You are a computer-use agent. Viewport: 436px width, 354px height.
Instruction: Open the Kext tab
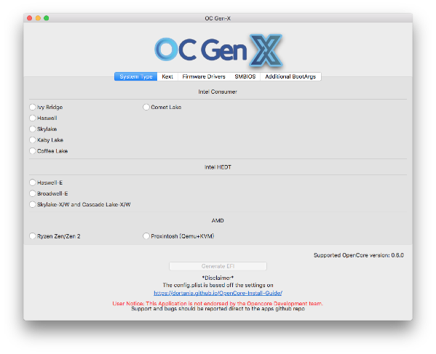(167, 76)
